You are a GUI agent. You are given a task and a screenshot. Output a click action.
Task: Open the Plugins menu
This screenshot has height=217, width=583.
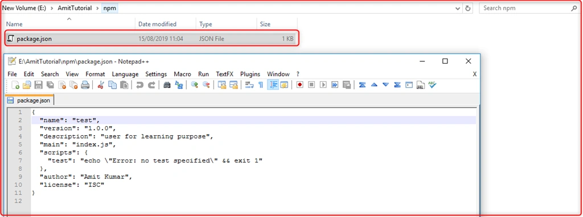(250, 74)
